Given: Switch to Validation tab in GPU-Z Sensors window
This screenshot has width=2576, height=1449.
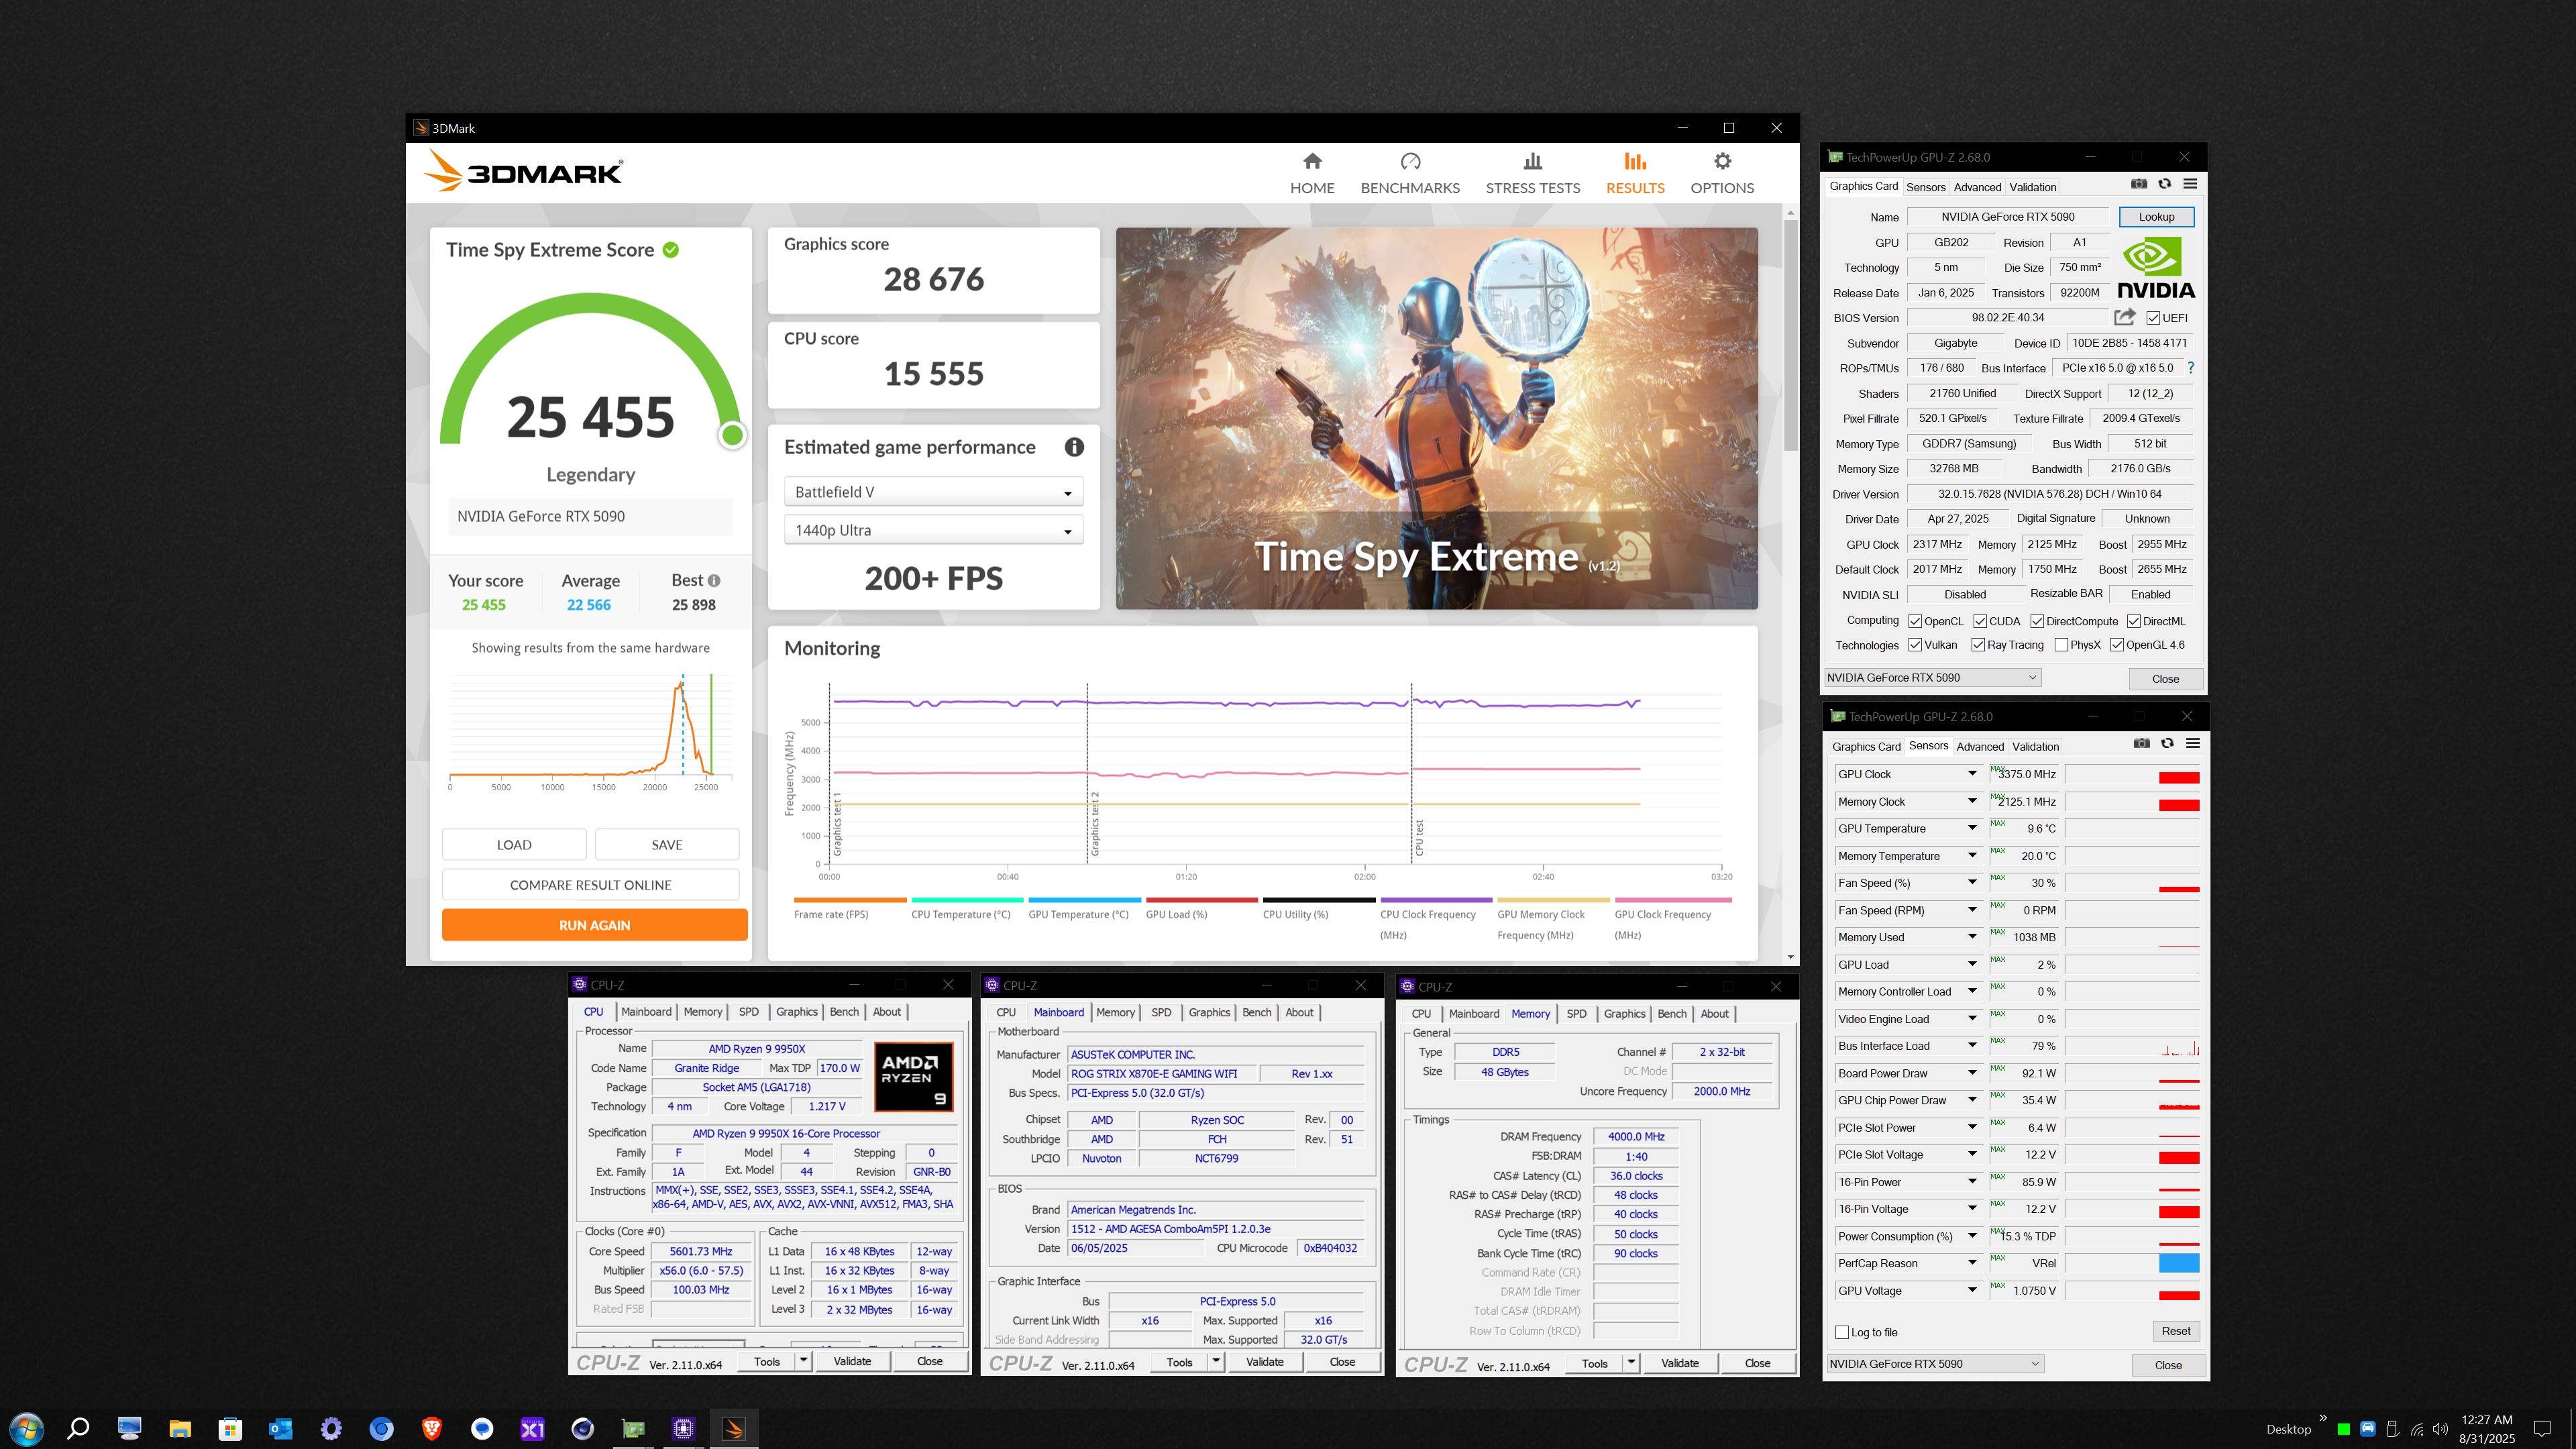Looking at the screenshot, I should tap(2035, 746).
